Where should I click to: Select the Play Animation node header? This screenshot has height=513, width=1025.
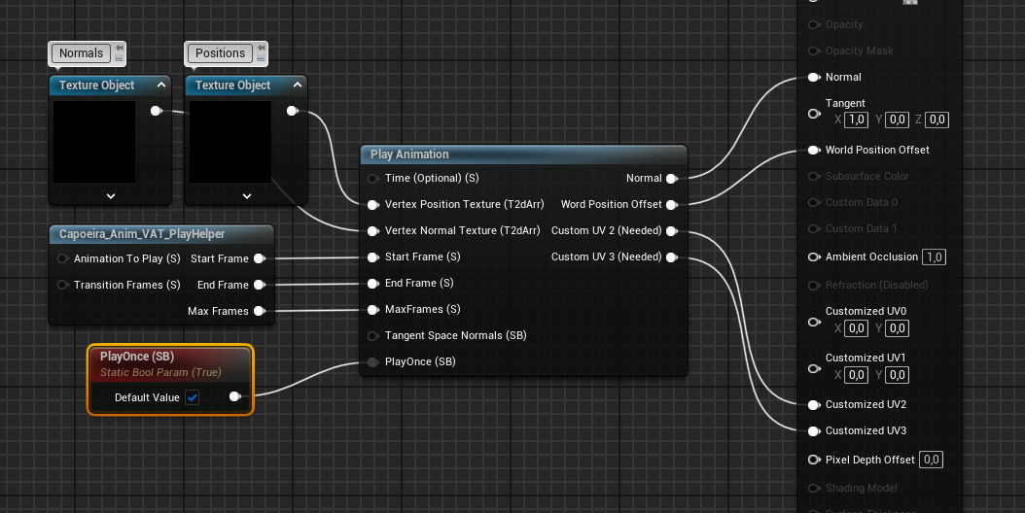[x=523, y=154]
